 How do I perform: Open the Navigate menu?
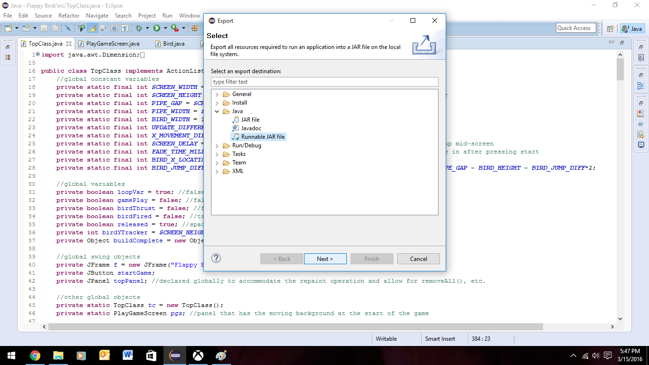tap(97, 16)
